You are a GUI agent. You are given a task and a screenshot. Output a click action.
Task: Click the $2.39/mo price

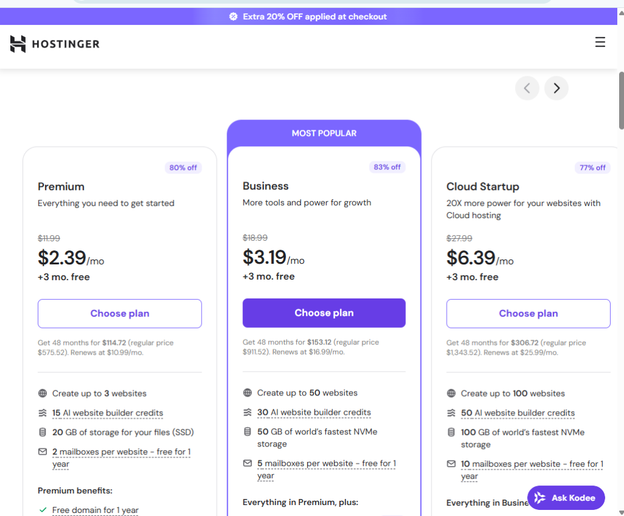coord(71,258)
